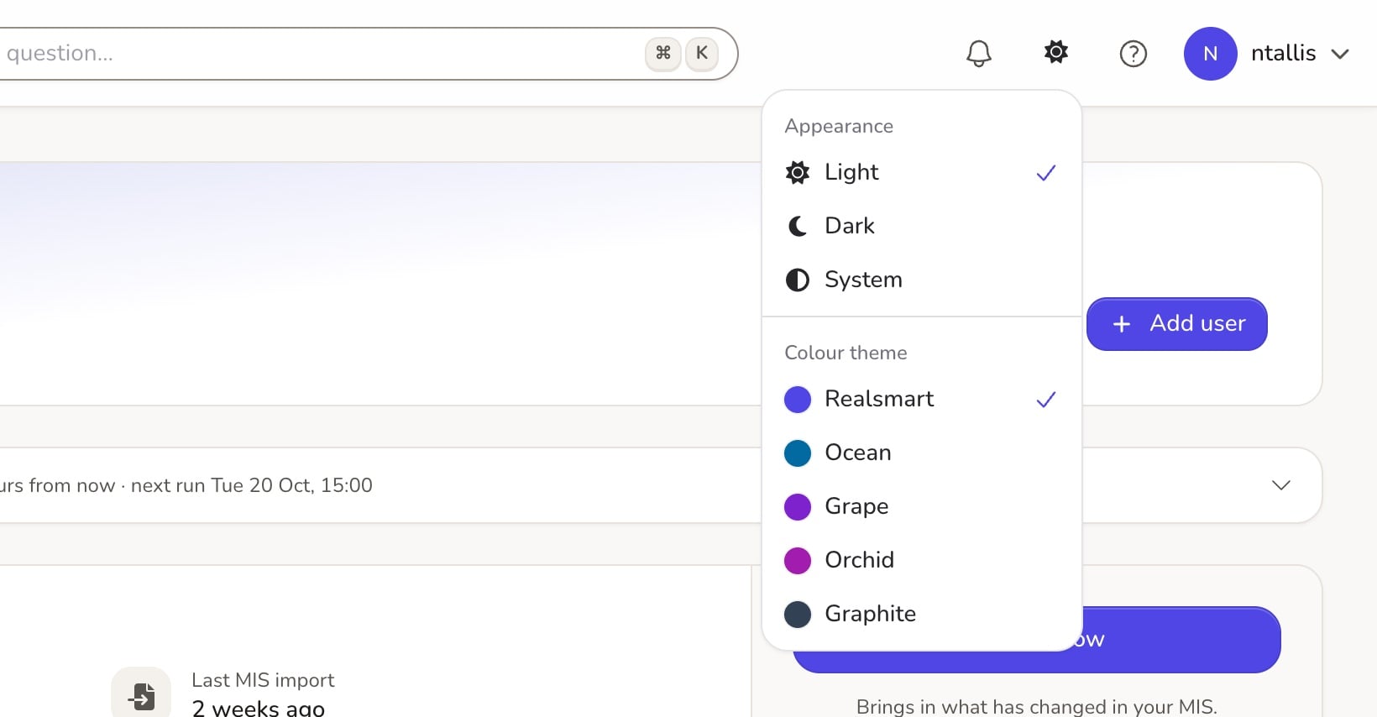The height and width of the screenshot is (717, 1377).
Task: Pick the Ocean colour swatch
Action: [798, 453]
